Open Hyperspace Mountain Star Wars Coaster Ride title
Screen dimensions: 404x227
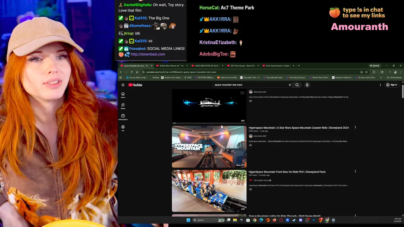click(299, 128)
